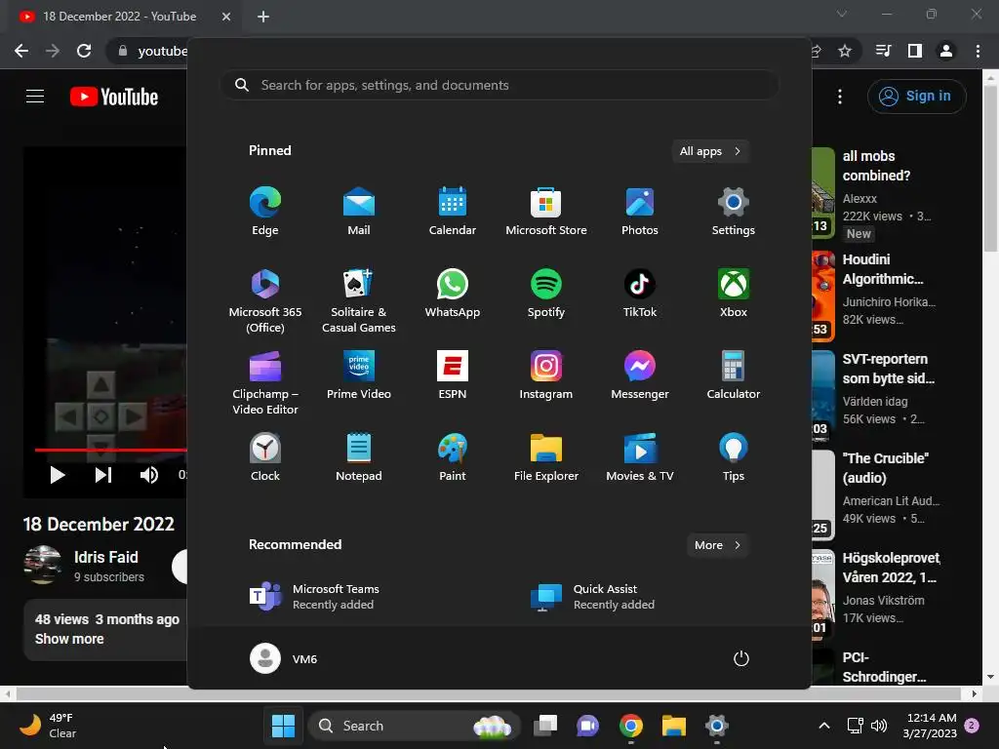Open Microsoft Store

click(546, 212)
